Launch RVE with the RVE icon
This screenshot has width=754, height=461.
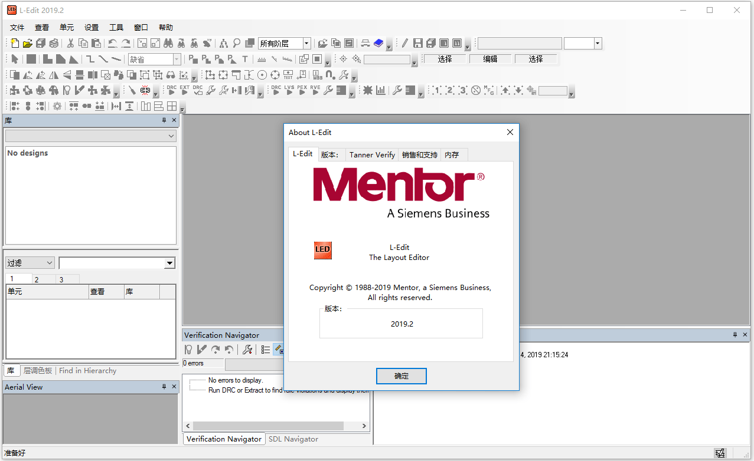[315, 90]
